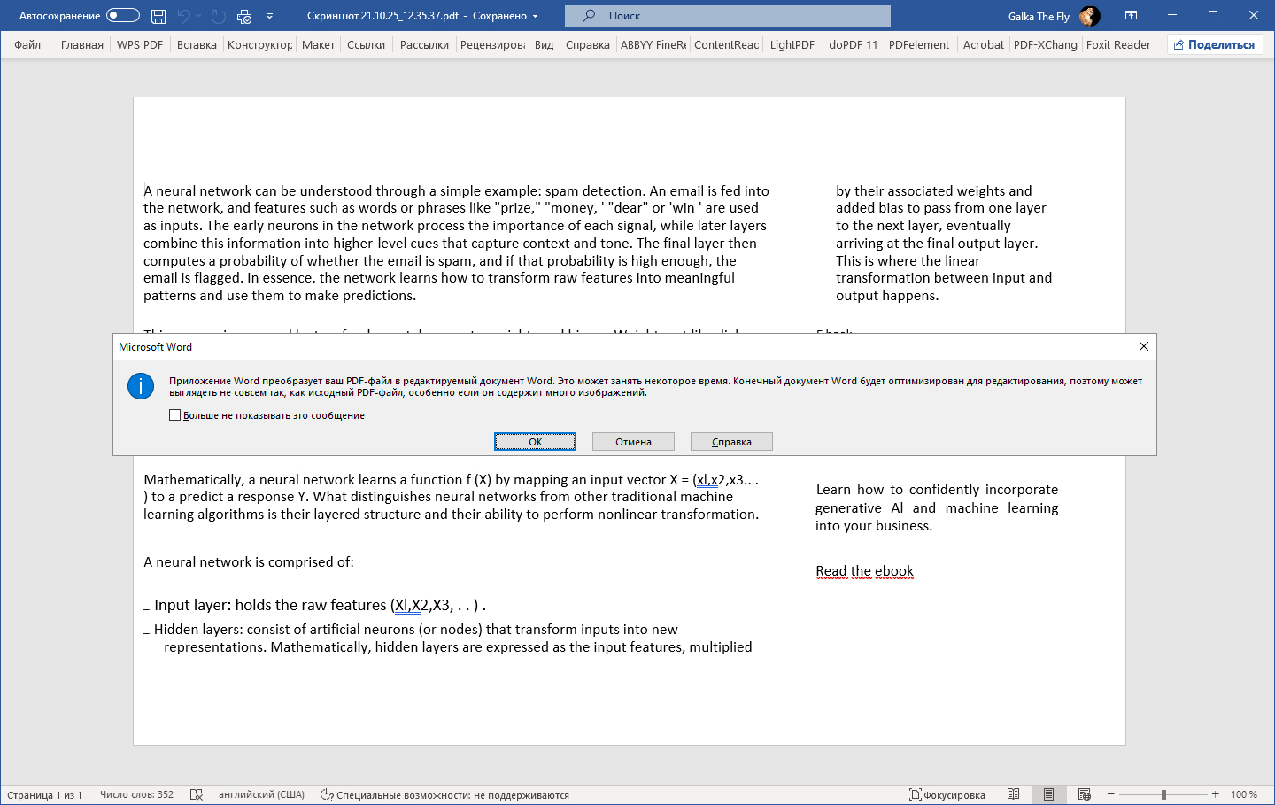Click the Отмена button in the dialog
Screen dimensions: 1275x805
tap(633, 442)
